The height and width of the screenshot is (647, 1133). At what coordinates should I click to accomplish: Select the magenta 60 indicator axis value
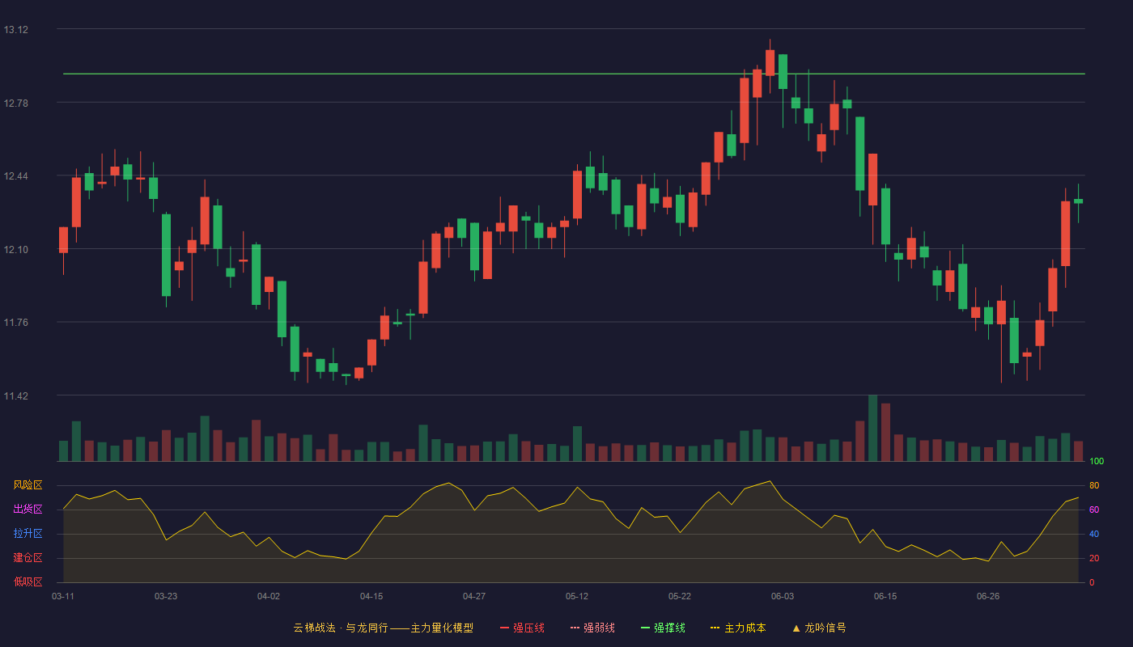point(1094,510)
